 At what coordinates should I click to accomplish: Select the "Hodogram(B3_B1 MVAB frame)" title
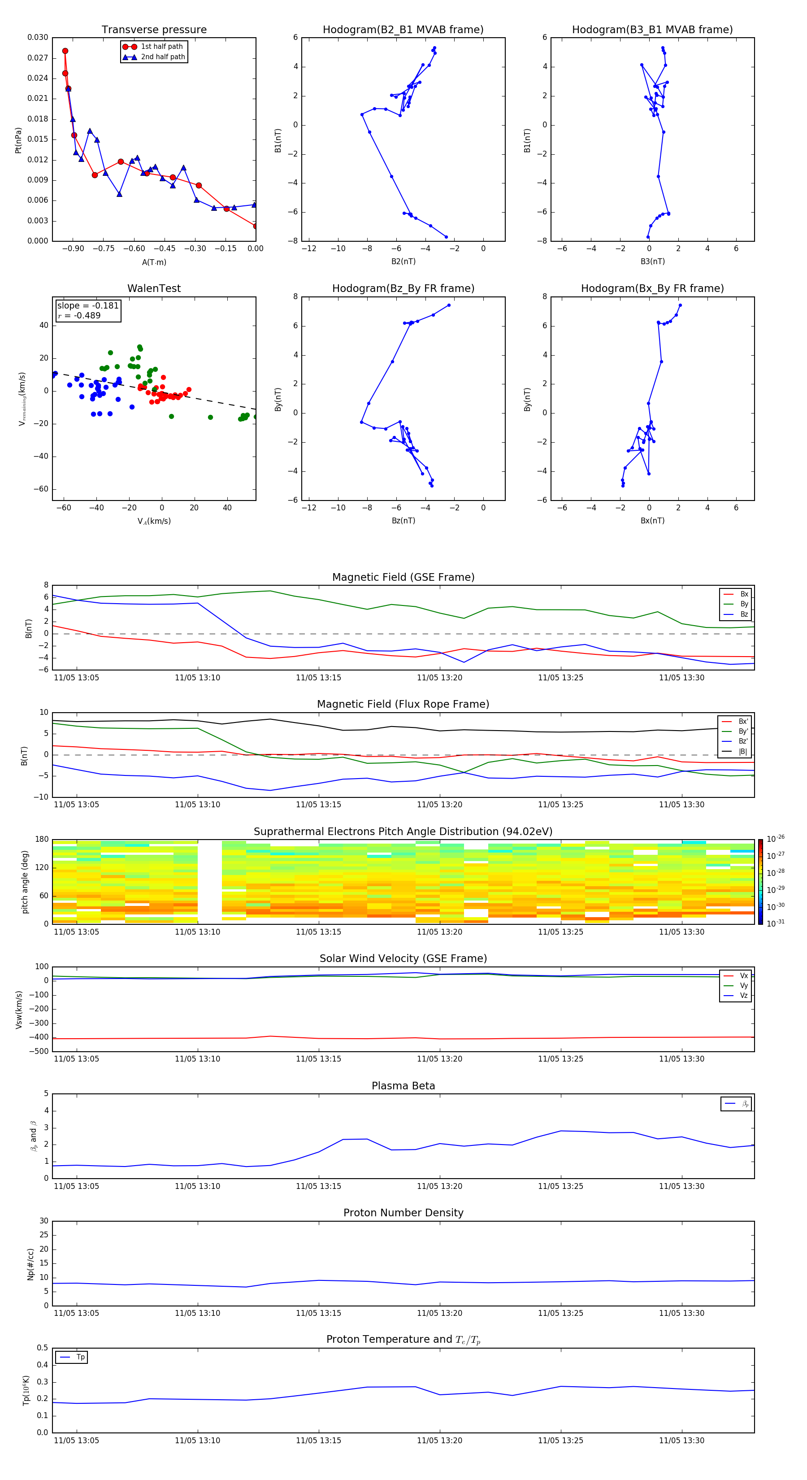point(652,30)
